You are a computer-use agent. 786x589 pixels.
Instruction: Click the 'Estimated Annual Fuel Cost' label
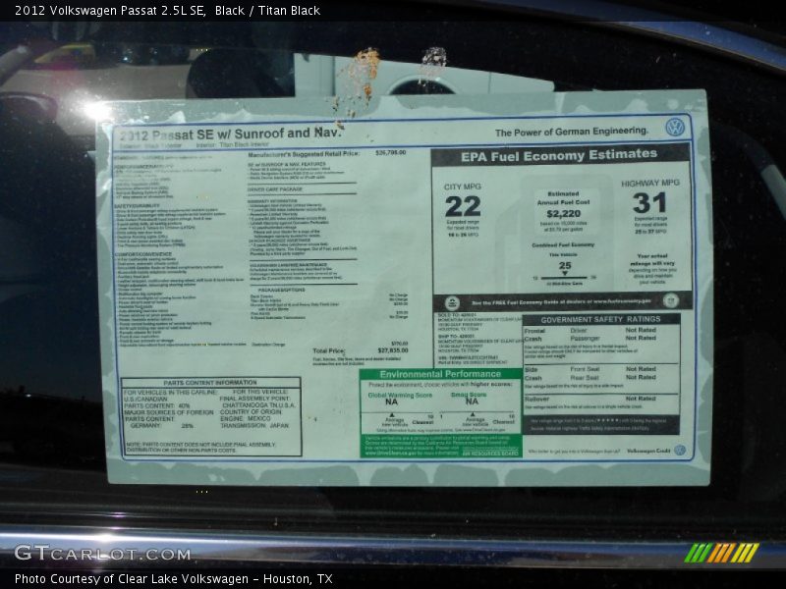563,198
